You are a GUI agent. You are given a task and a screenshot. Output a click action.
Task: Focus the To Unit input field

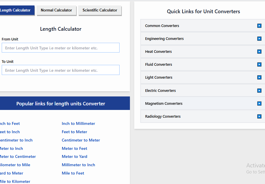point(61,70)
